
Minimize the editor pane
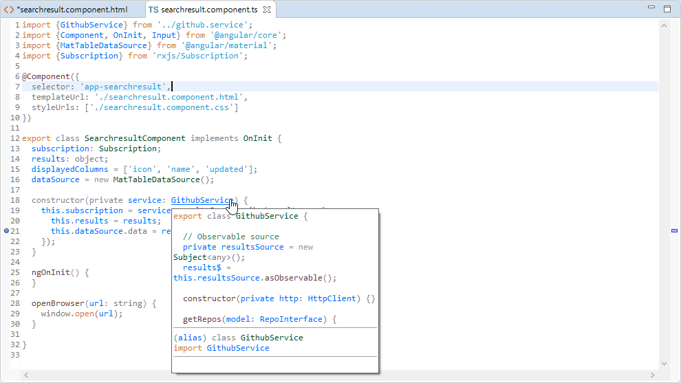pos(651,8)
